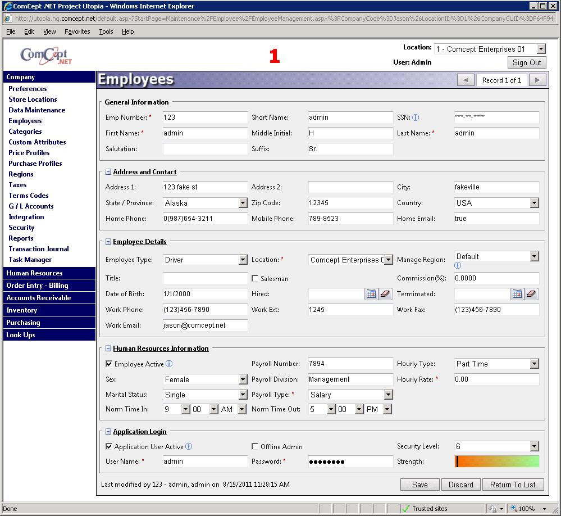This screenshot has width=561, height=516.
Task: Enable the Offline Admin checkbox
Action: [x=255, y=447]
